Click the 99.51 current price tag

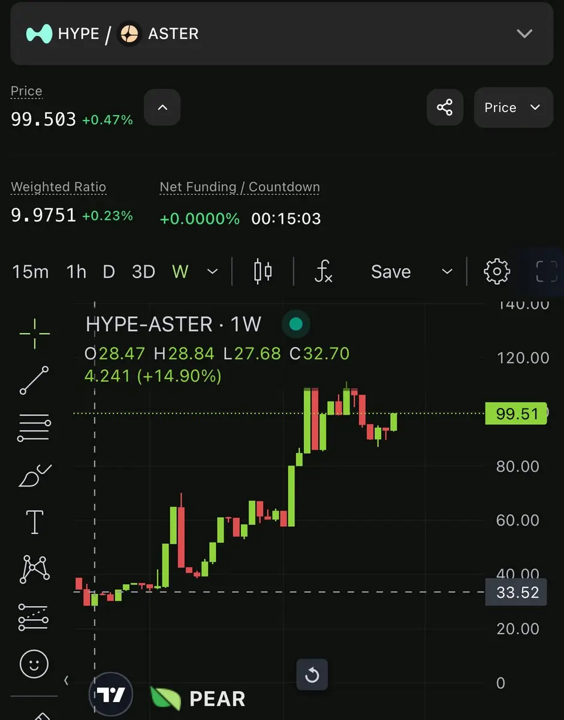[x=516, y=413]
